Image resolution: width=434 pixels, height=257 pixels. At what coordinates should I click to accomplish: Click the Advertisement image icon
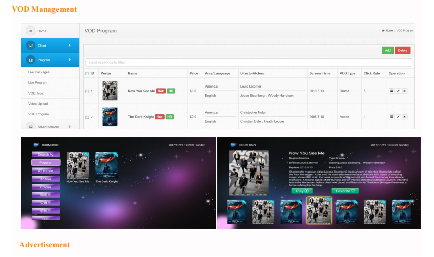30,127
